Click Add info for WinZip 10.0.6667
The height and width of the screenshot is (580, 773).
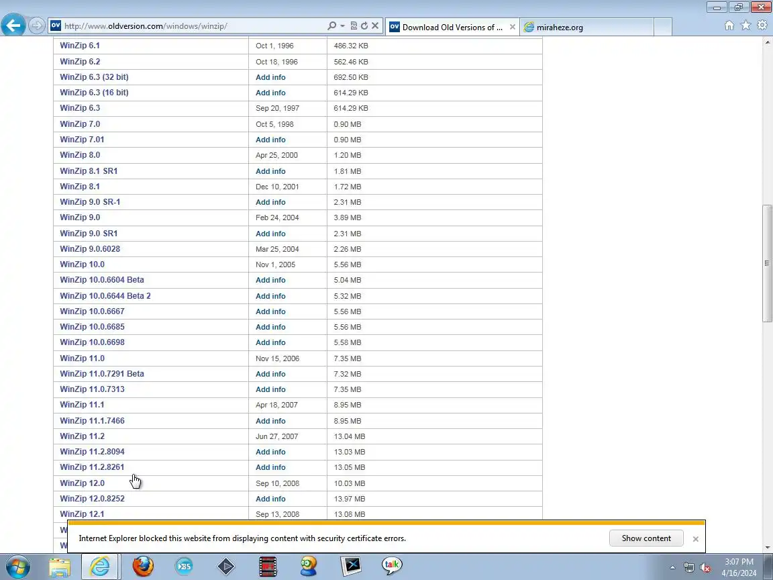270,311
